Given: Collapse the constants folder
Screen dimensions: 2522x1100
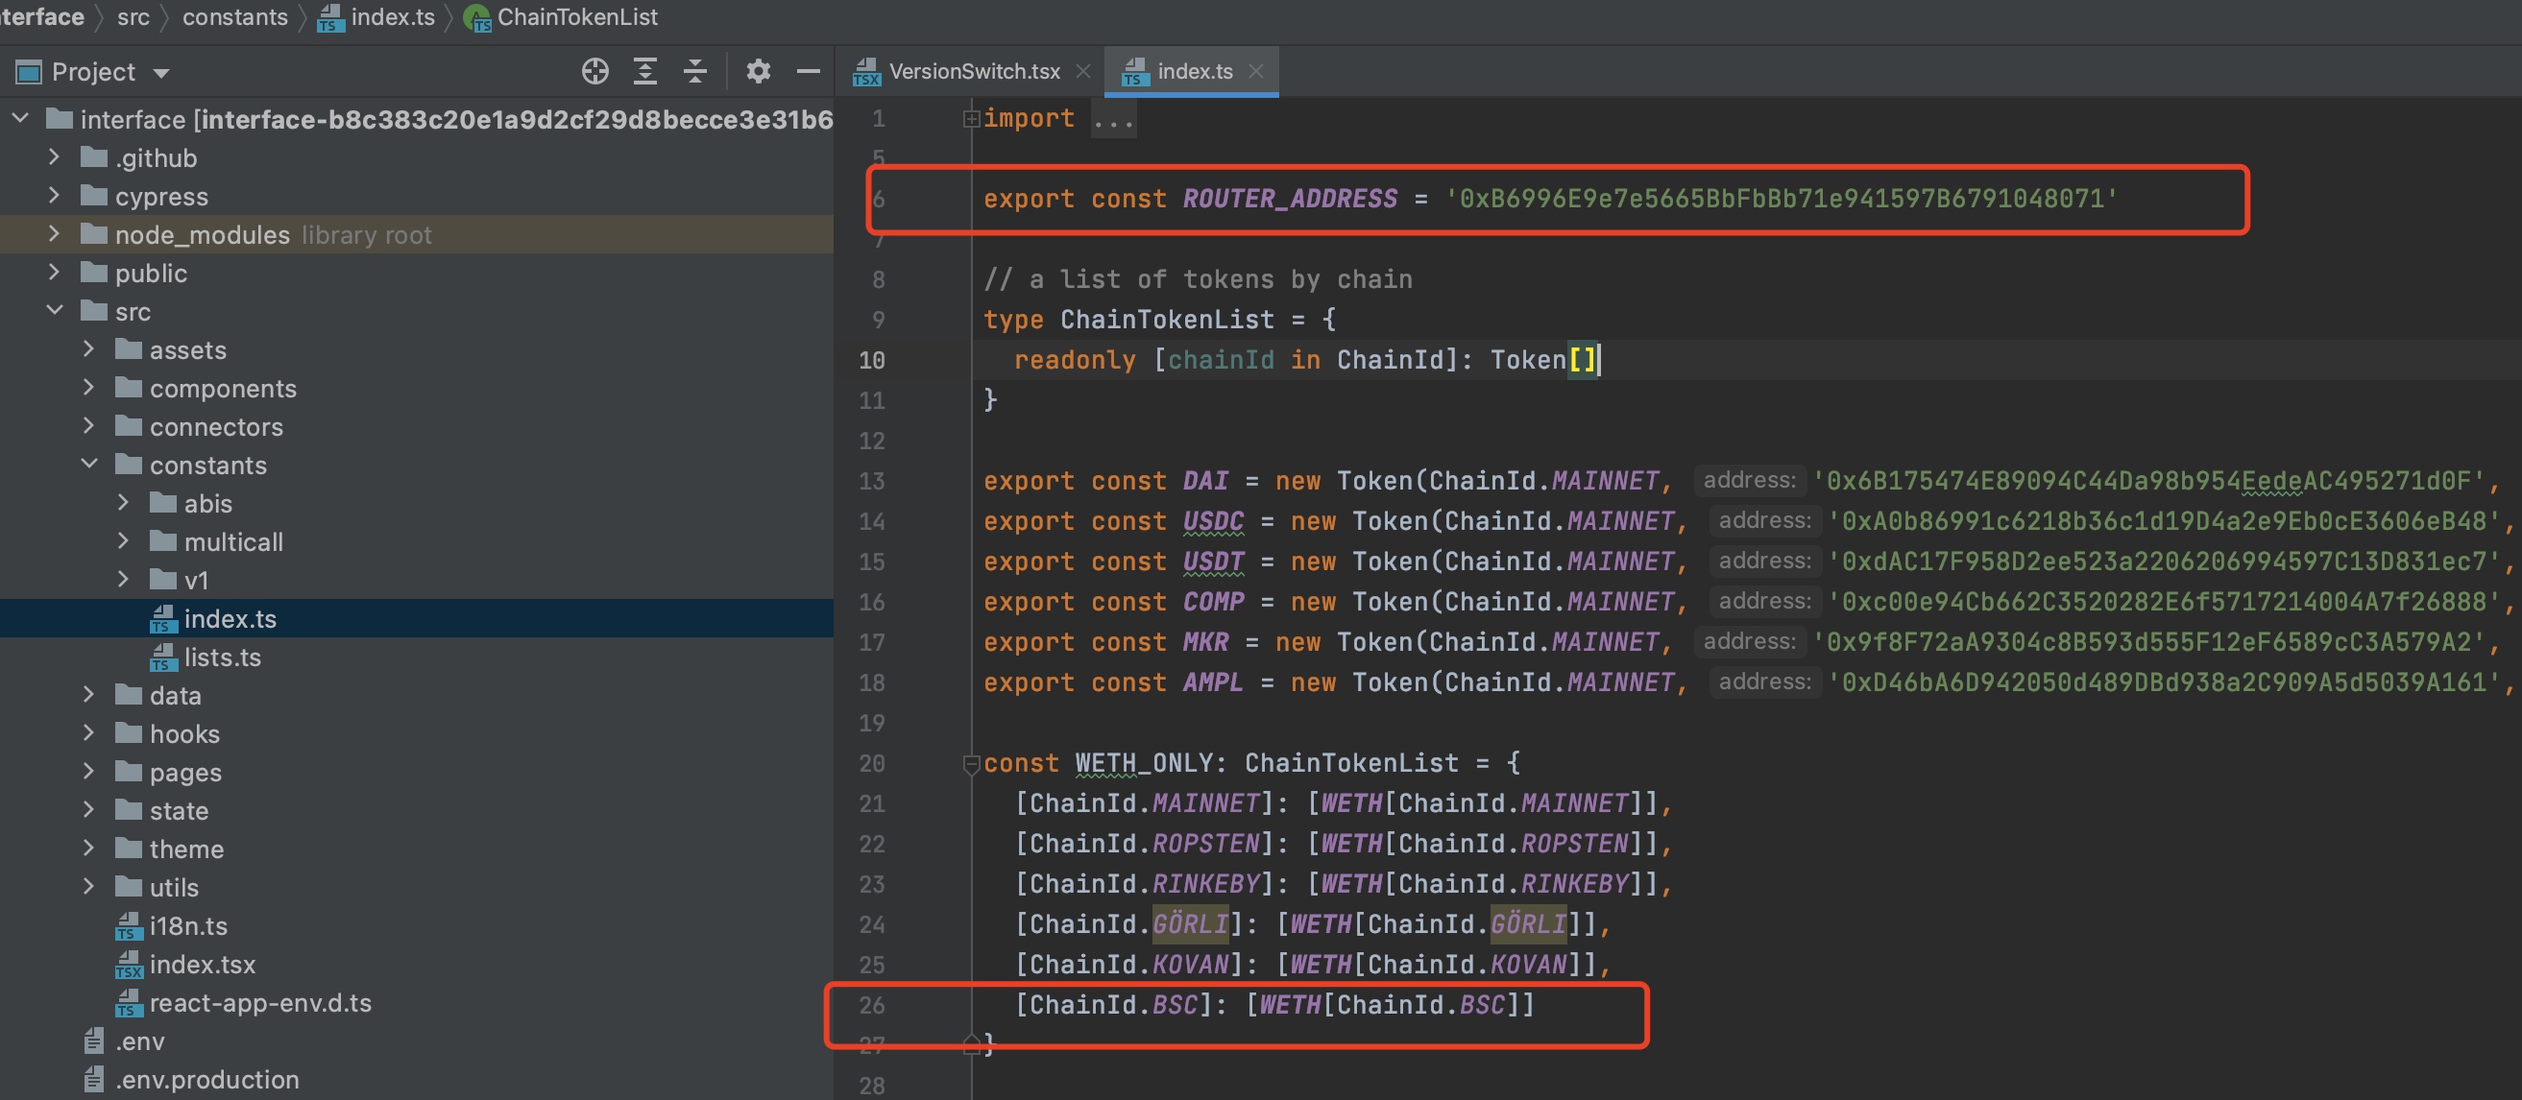Looking at the screenshot, I should pyautogui.click(x=88, y=464).
